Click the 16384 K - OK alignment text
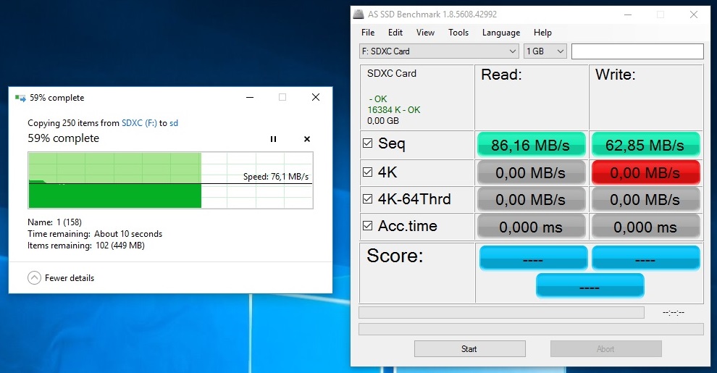717x373 pixels. (394, 109)
